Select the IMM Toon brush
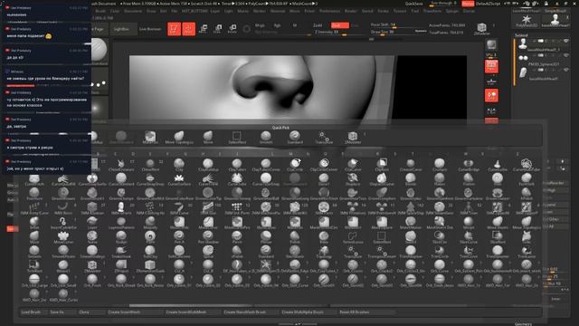This screenshot has width=579, height=326. [469, 209]
